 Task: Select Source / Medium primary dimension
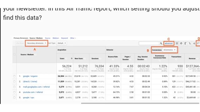[x=36, y=38]
